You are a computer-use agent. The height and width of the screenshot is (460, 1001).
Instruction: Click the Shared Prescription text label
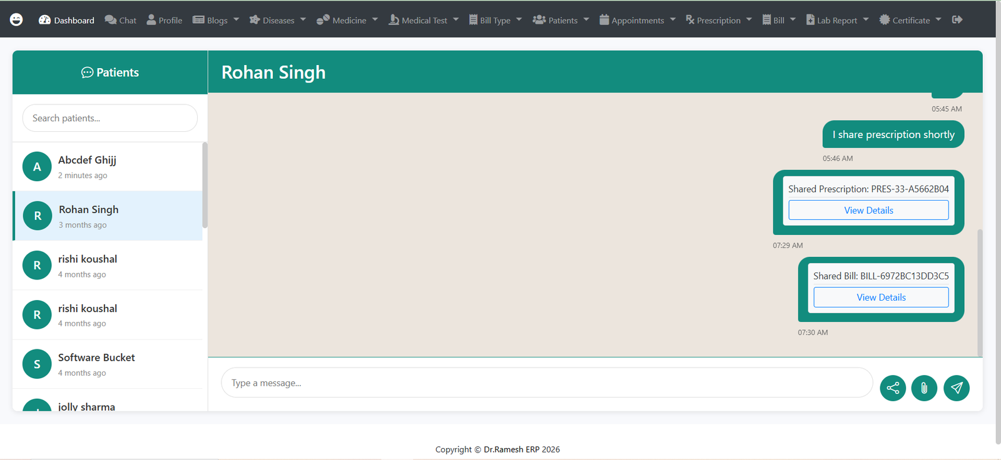click(x=868, y=189)
